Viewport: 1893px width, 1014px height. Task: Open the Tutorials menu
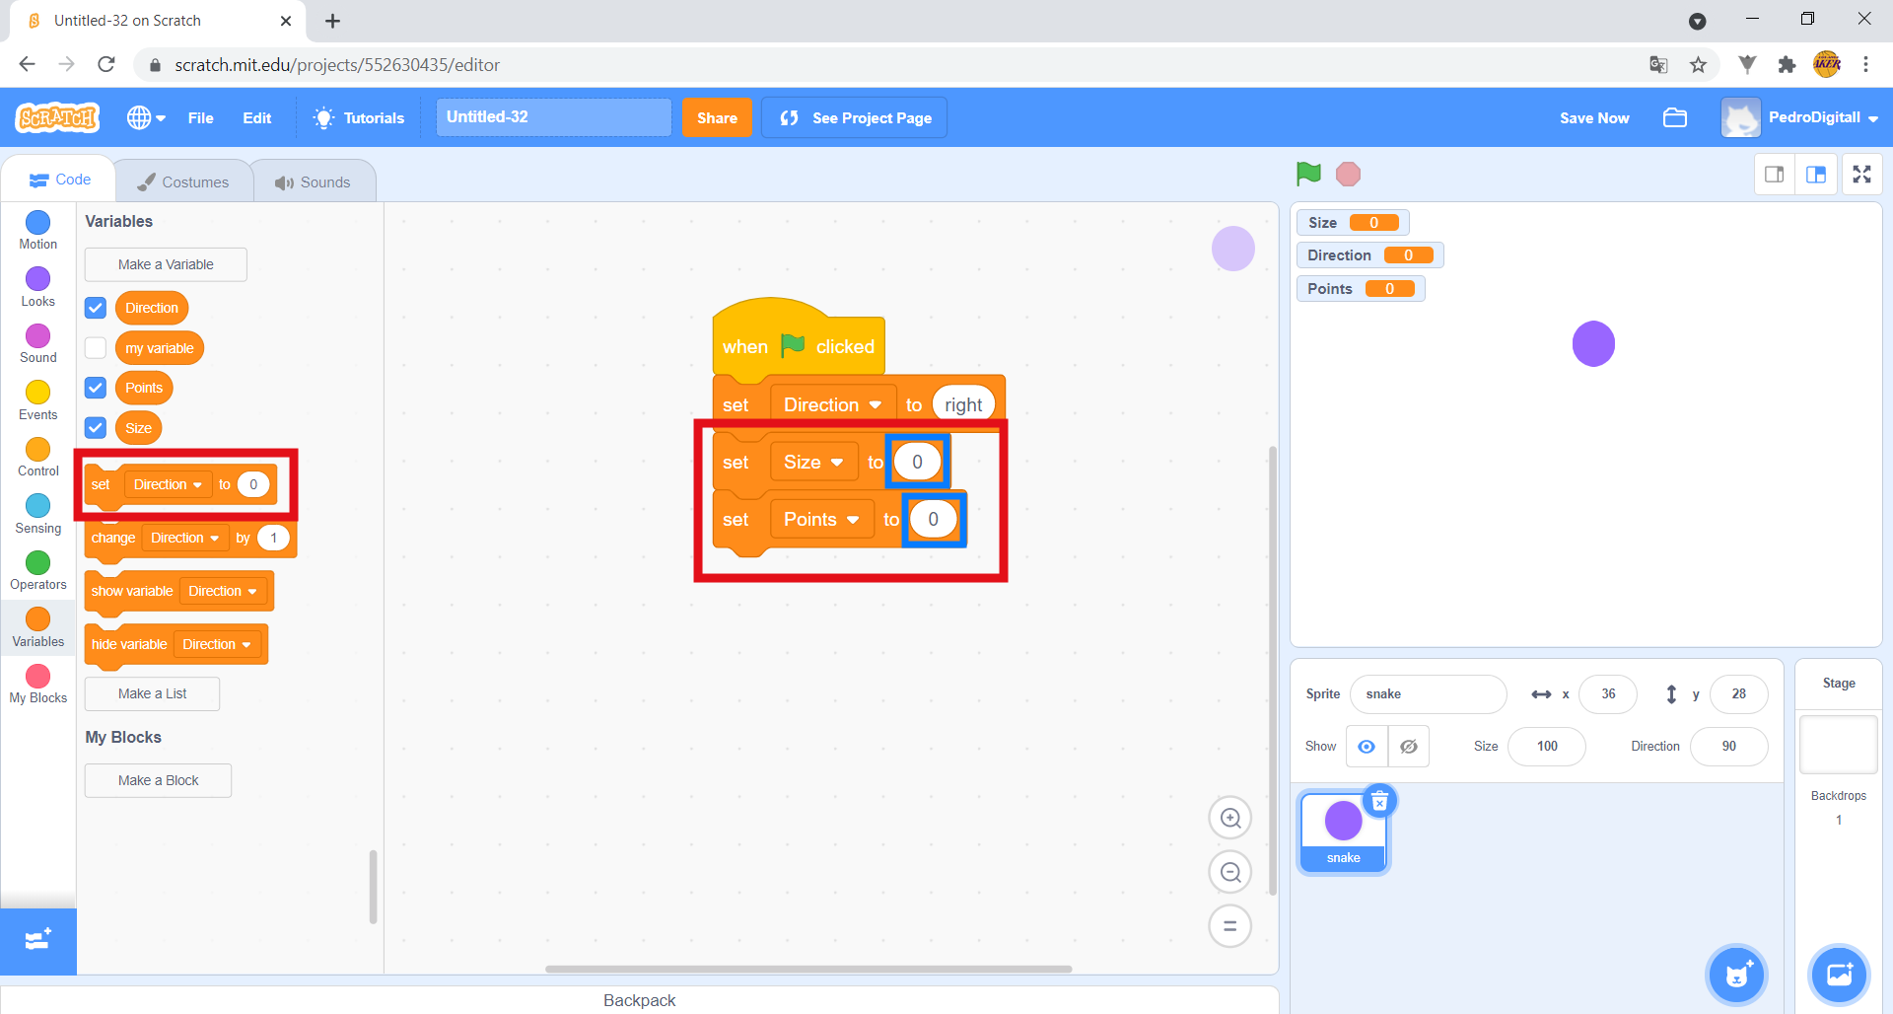[359, 117]
